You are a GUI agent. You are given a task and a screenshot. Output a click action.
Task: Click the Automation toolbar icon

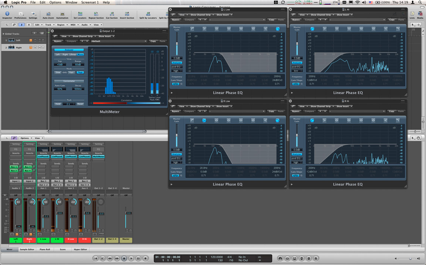pyautogui.click(x=62, y=15)
